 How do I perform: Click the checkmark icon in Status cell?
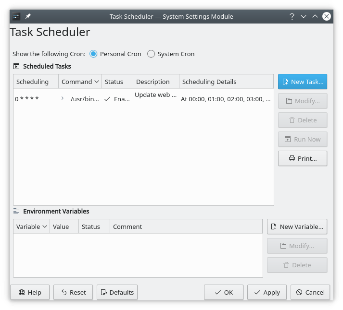[107, 99]
